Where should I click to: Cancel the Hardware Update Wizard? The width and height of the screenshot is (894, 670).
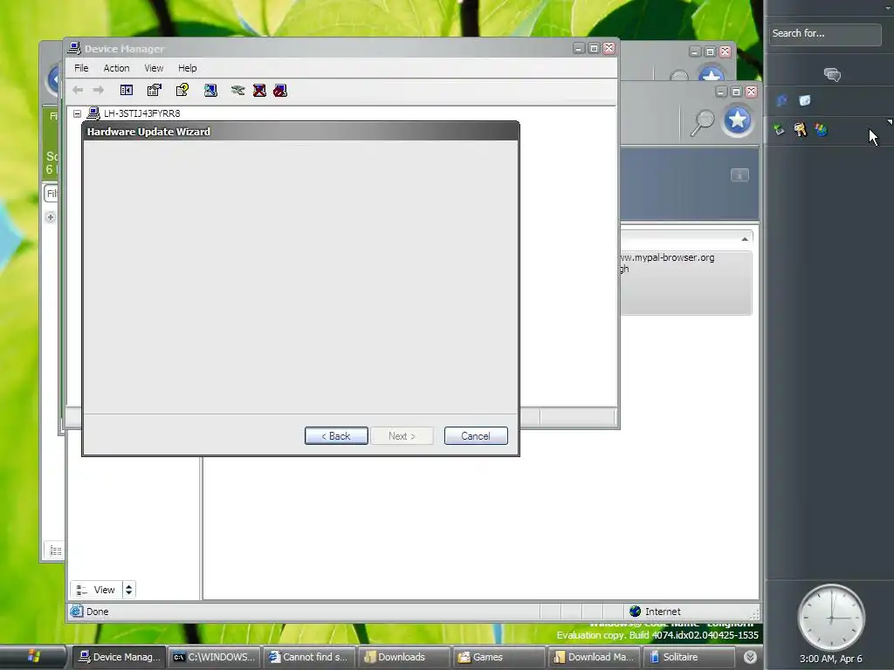tap(476, 436)
